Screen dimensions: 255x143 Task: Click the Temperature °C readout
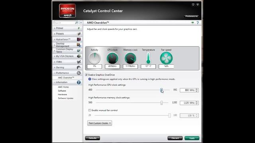[148, 66]
